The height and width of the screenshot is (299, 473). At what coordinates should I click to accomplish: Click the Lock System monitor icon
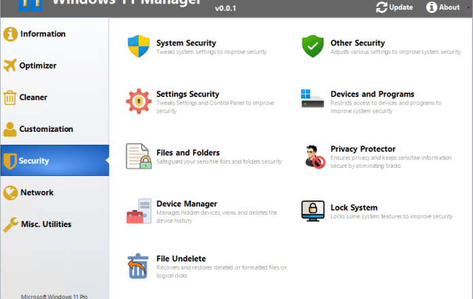[x=313, y=211]
